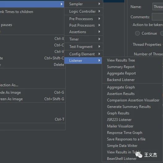Select the Continue radio button
Image resolution: width=163 pixels, height=163 pixels.
tap(137, 33)
